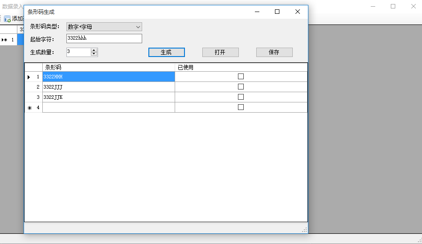
Task: Focus the 起始字符 text input field
Action: [x=104, y=39]
